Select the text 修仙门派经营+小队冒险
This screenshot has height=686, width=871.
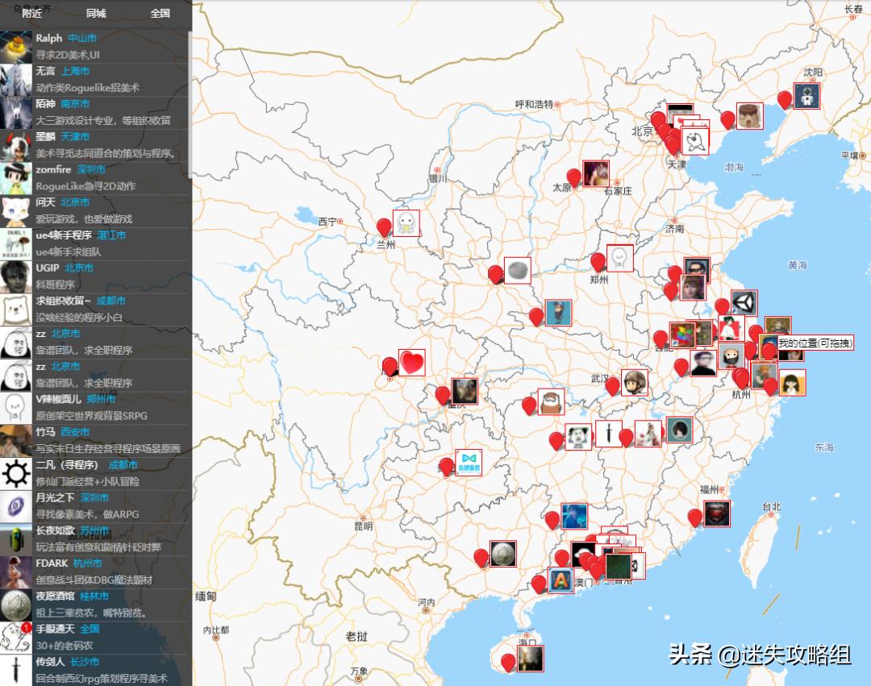coord(88,481)
